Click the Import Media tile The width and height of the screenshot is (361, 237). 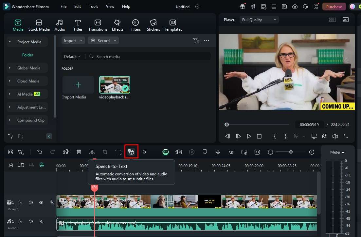pyautogui.click(x=78, y=85)
